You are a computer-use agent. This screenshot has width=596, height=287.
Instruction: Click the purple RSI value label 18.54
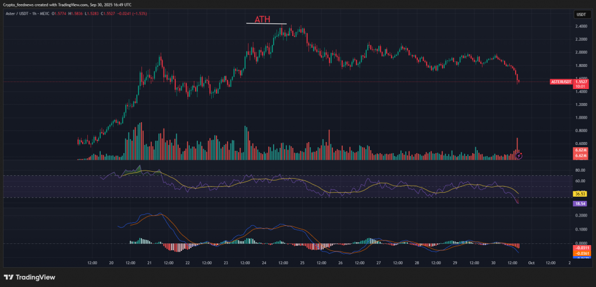point(579,204)
